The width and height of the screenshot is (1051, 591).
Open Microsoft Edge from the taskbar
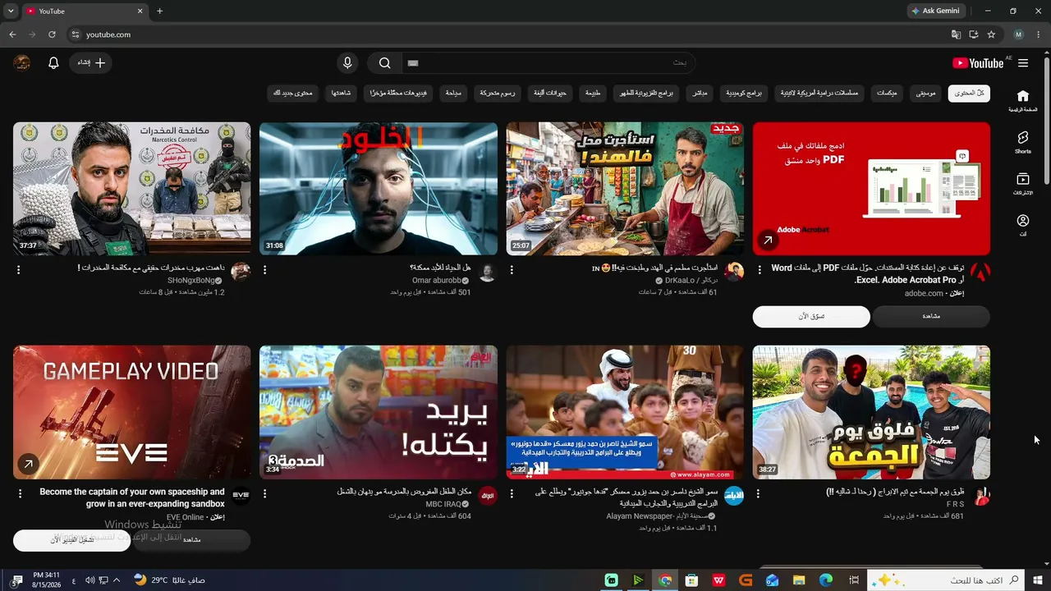pos(826,580)
